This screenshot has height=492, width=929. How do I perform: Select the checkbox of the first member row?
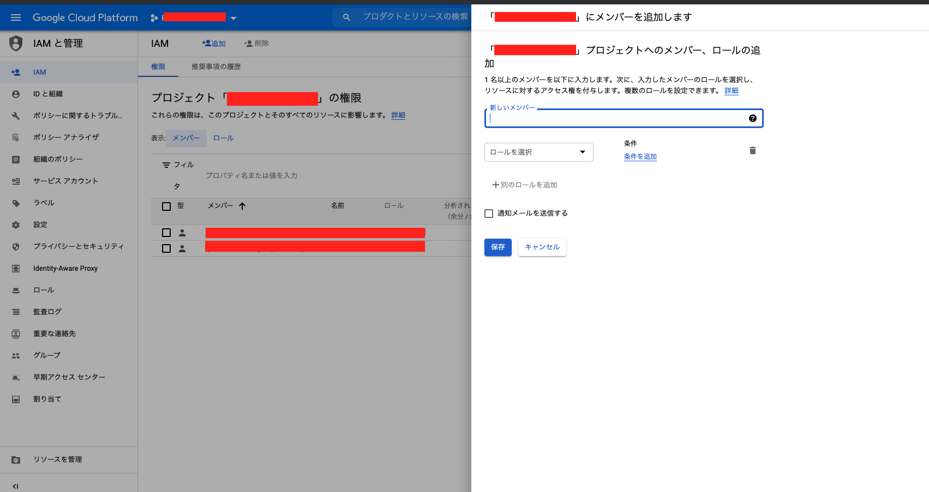(x=166, y=232)
